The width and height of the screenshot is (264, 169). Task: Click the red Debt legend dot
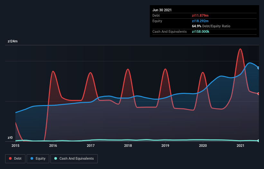[x=10, y=158]
